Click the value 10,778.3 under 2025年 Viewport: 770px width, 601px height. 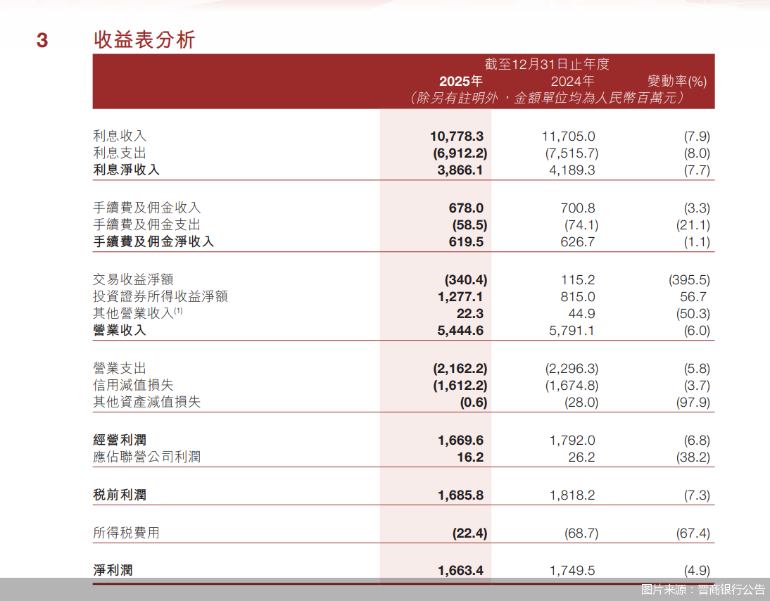coord(457,136)
